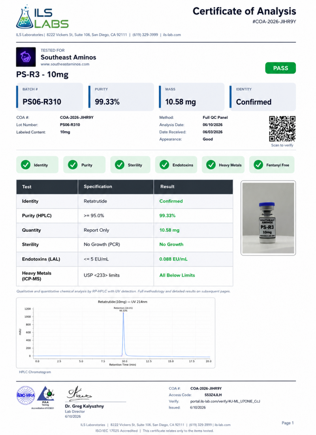Click the Page 1 indicator
Screen dimensions: 316x435
click(x=288, y=423)
